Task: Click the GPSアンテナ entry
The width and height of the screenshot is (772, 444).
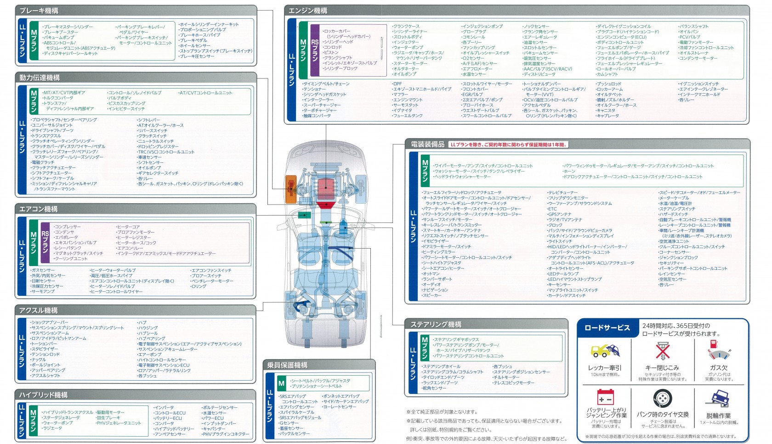Action: pyautogui.click(x=559, y=214)
